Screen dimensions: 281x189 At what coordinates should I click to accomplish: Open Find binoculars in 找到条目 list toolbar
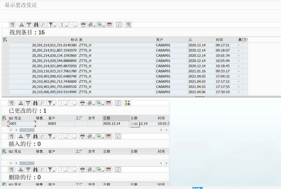click(x=36, y=25)
